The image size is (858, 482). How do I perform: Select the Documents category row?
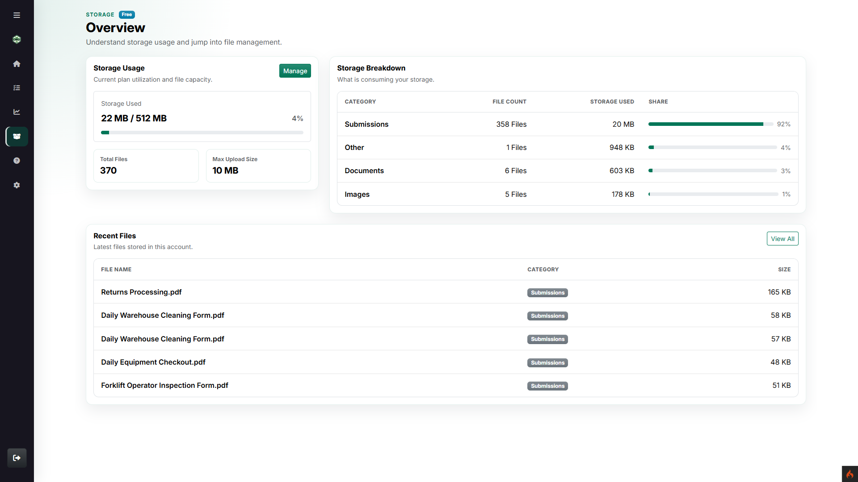click(x=568, y=170)
